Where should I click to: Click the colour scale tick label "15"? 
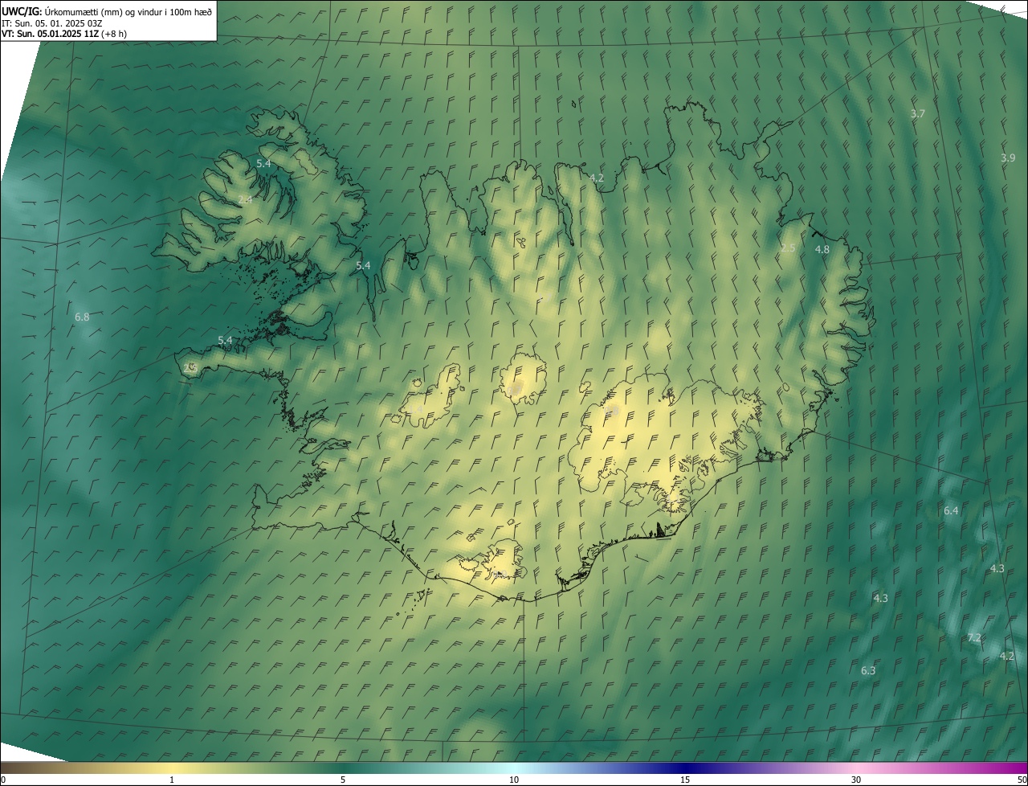click(x=685, y=780)
